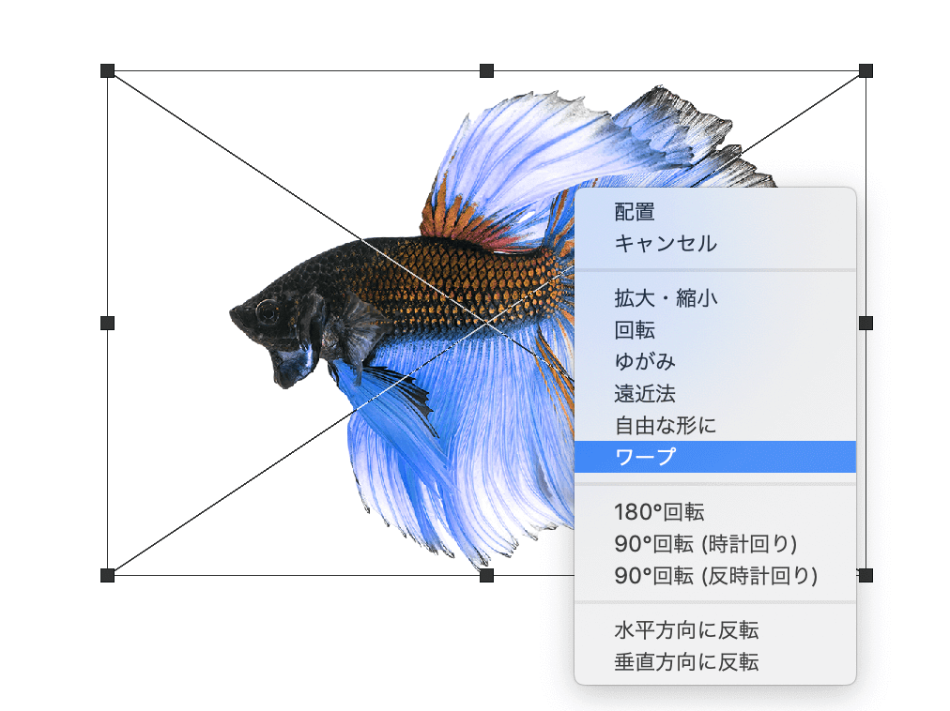The width and height of the screenshot is (950, 711).
Task: Choose ゆがみ from the transform menu
Action: 715,361
